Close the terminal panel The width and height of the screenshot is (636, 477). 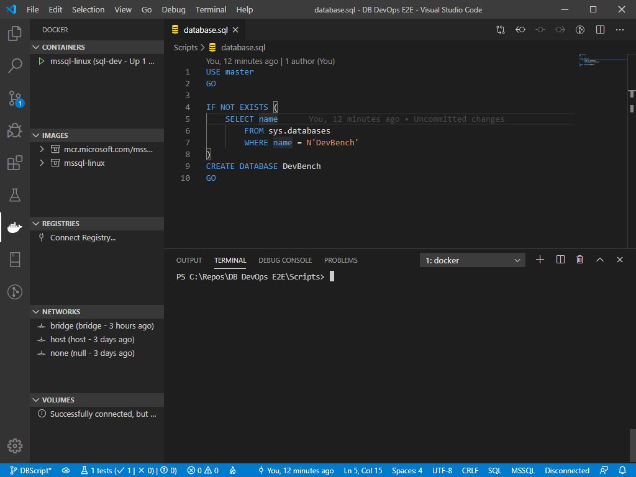(620, 260)
